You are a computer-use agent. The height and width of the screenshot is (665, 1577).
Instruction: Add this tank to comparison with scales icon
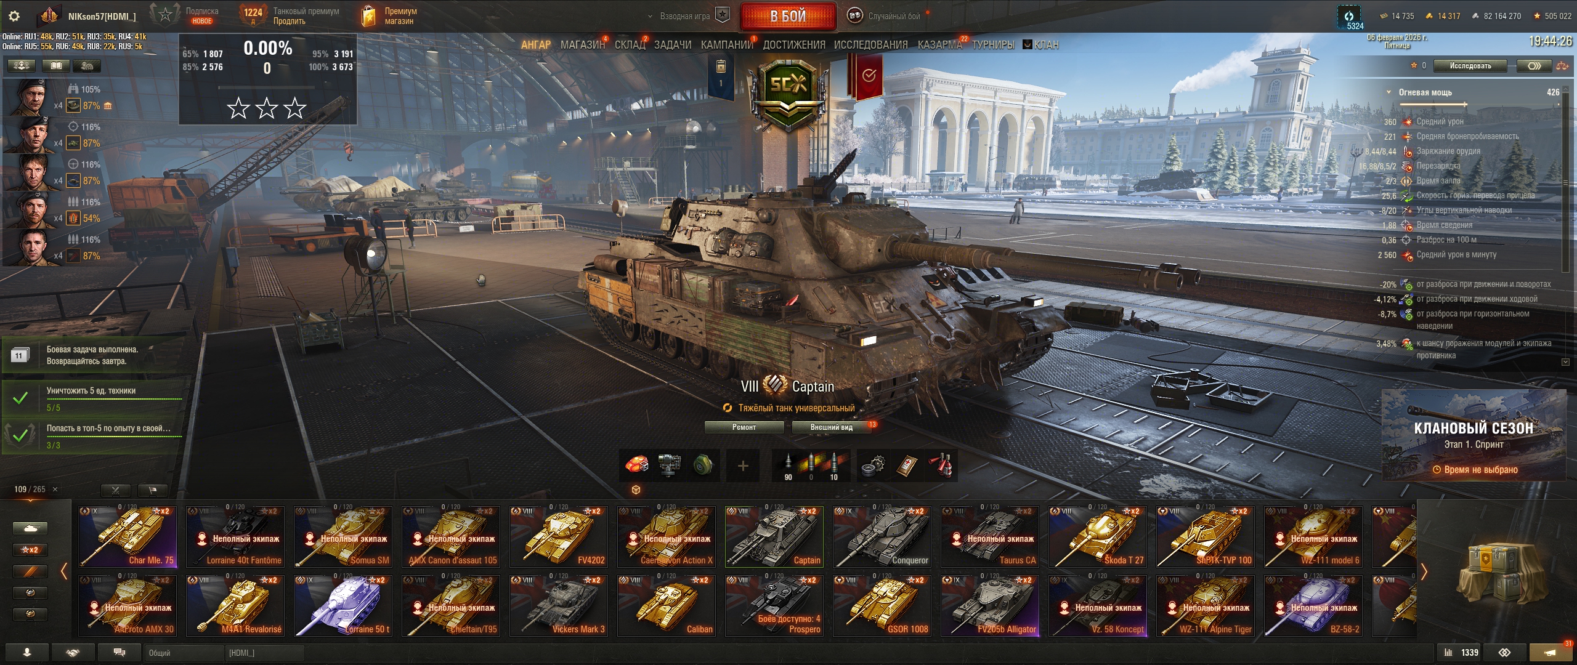(x=1562, y=66)
